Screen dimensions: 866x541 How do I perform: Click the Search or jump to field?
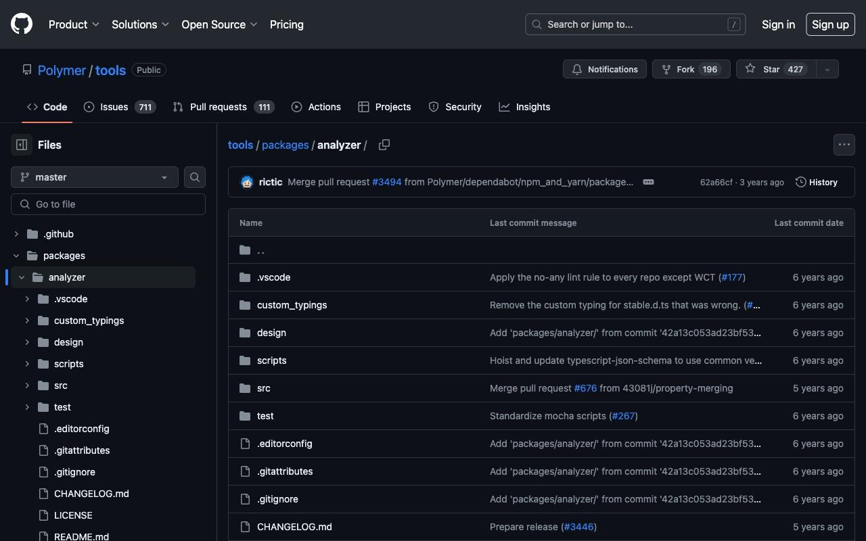point(635,24)
